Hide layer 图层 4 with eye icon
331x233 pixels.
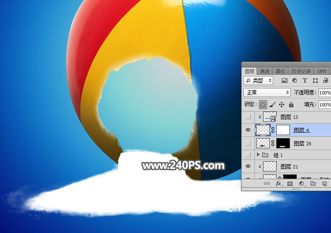pyautogui.click(x=248, y=130)
